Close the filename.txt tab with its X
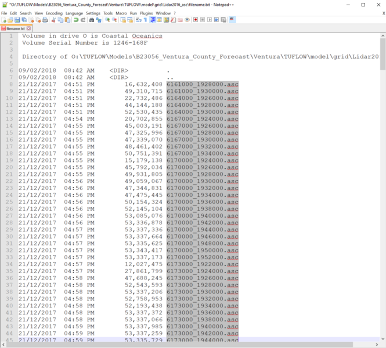The width and height of the screenshot is (386, 348). (29, 28)
